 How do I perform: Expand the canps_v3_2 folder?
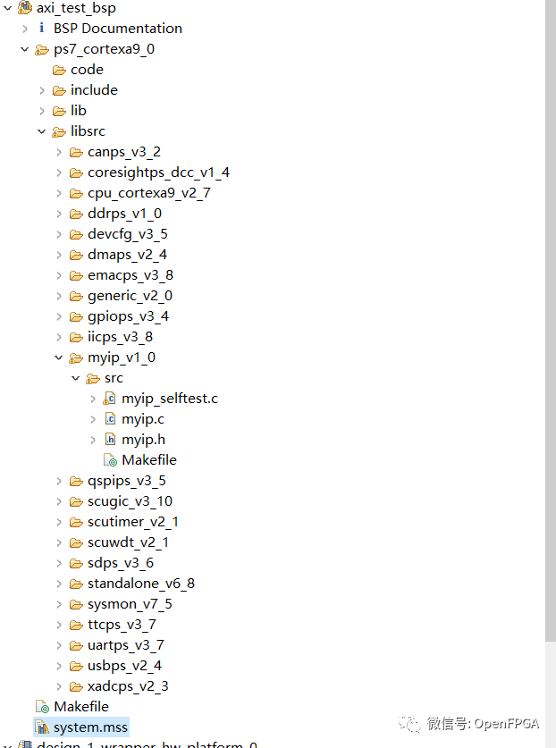pos(59,152)
